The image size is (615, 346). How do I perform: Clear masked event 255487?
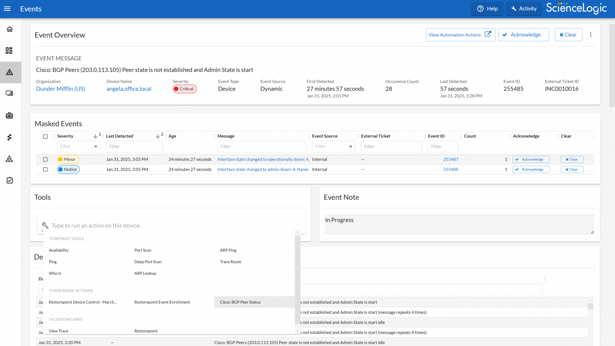572,159
